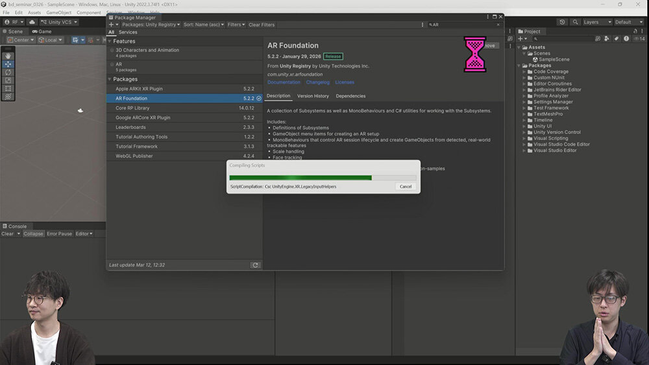Image resolution: width=649 pixels, height=365 pixels.
Task: Toggle Error Pause in the Console
Action: [x=59, y=234]
